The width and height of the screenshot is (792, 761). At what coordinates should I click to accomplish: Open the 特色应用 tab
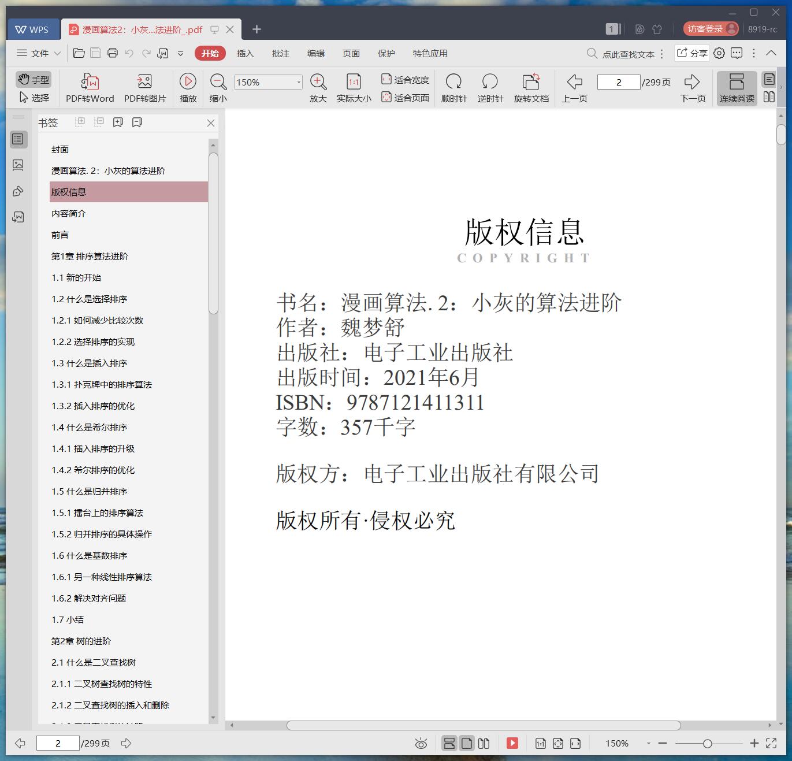430,53
